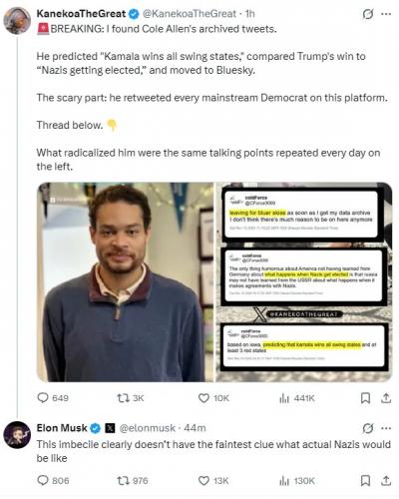This screenshot has width=399, height=499.
Task: Bookmark KanekoaTheGreat's post
Action: pyautogui.click(x=365, y=398)
